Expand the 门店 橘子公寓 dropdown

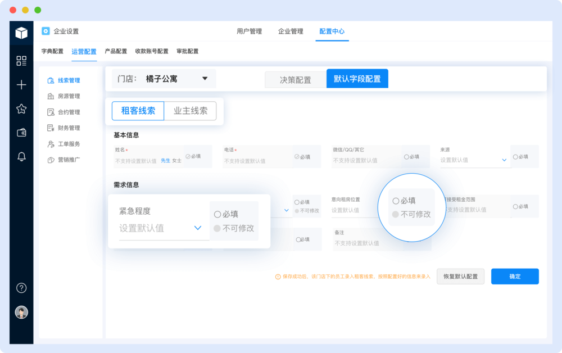(x=164, y=79)
